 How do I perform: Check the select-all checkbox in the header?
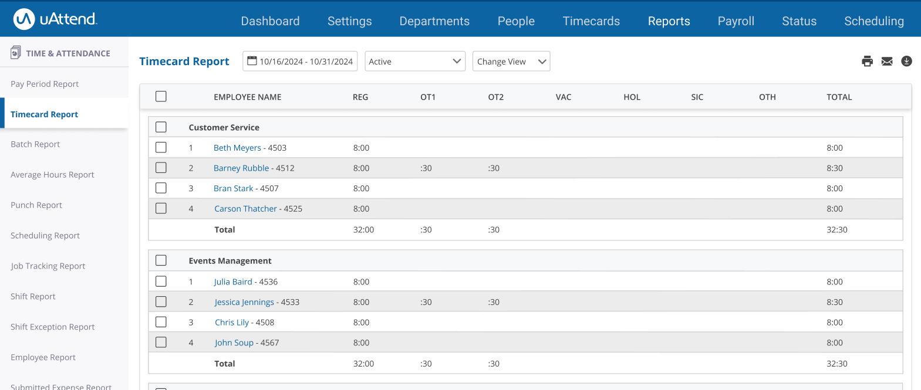coord(161,96)
